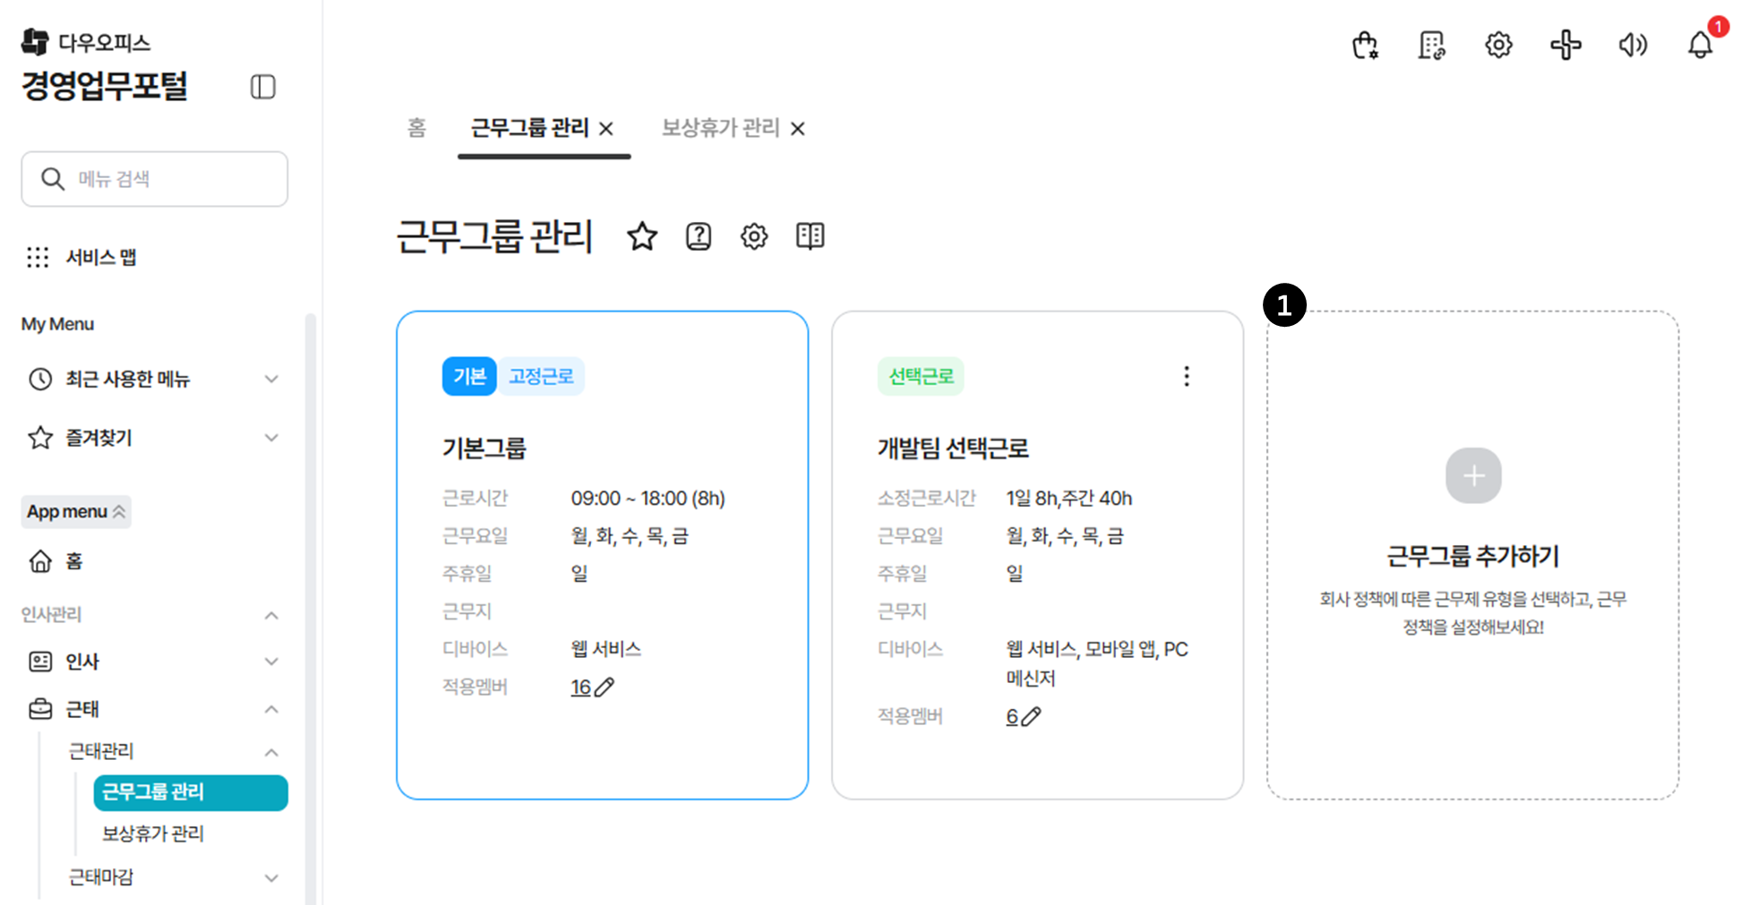Click the notification bell icon

(1699, 45)
